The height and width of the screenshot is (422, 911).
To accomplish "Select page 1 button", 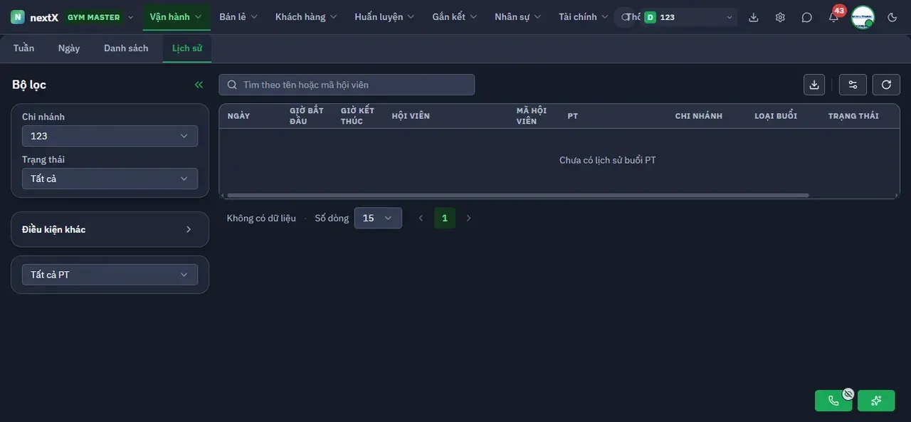I will coord(445,218).
